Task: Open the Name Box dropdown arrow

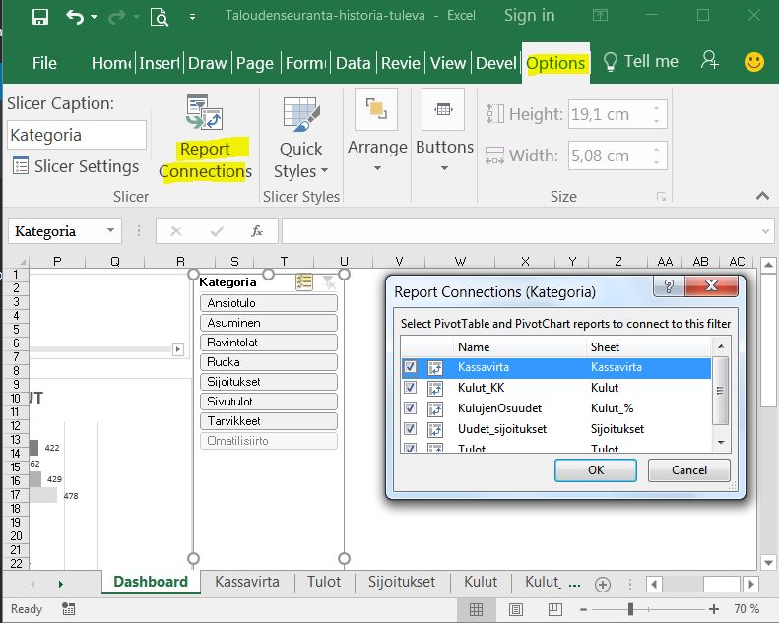Action: tap(109, 231)
